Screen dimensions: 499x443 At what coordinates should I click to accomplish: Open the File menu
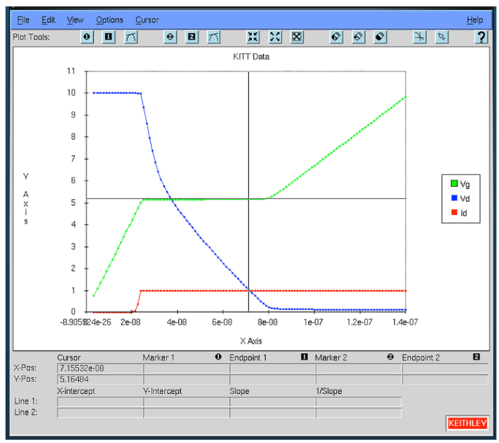coord(23,20)
